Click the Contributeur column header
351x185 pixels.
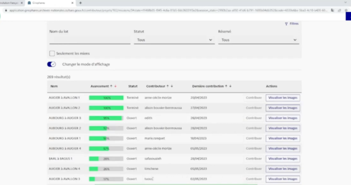[x=156, y=86]
